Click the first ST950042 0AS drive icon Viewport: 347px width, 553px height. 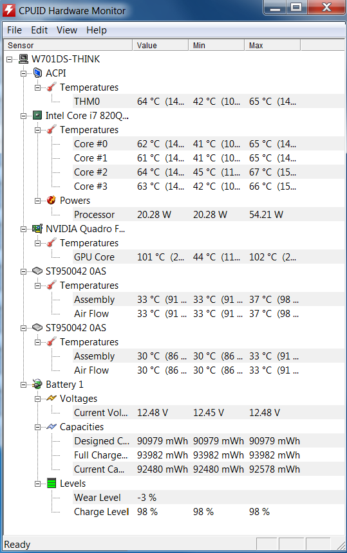click(x=37, y=271)
